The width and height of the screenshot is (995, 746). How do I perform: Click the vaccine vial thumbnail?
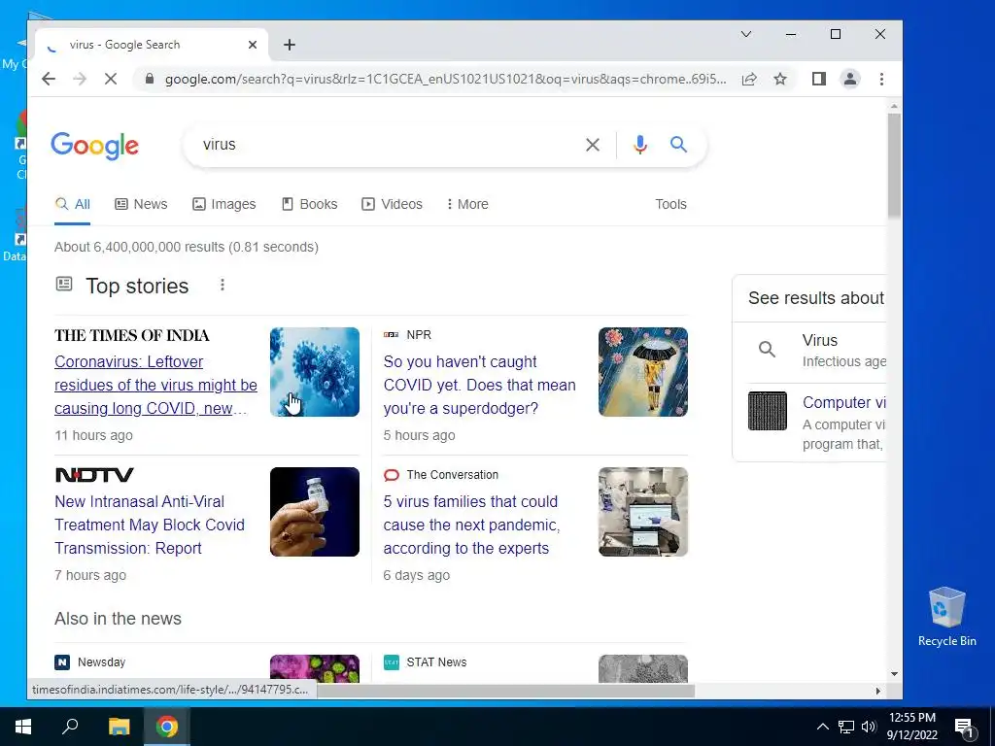tap(315, 512)
